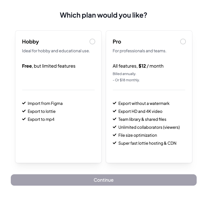Click "Ideal for hobby and educational use" description
The image size is (214, 201).
click(56, 51)
